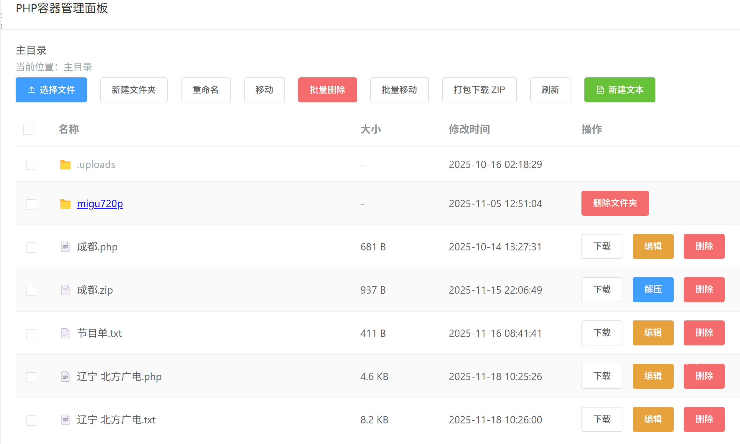740x444 pixels.
Task: Click the 节目单.txt file icon
Action: (65, 333)
